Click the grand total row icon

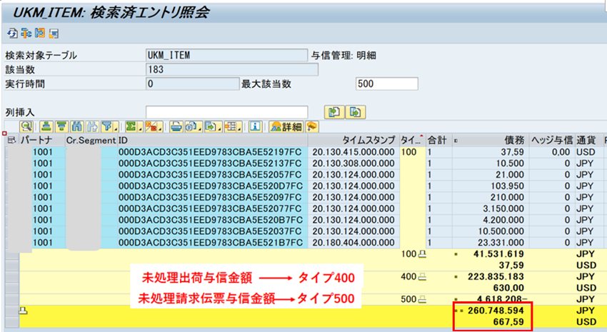click(24, 311)
